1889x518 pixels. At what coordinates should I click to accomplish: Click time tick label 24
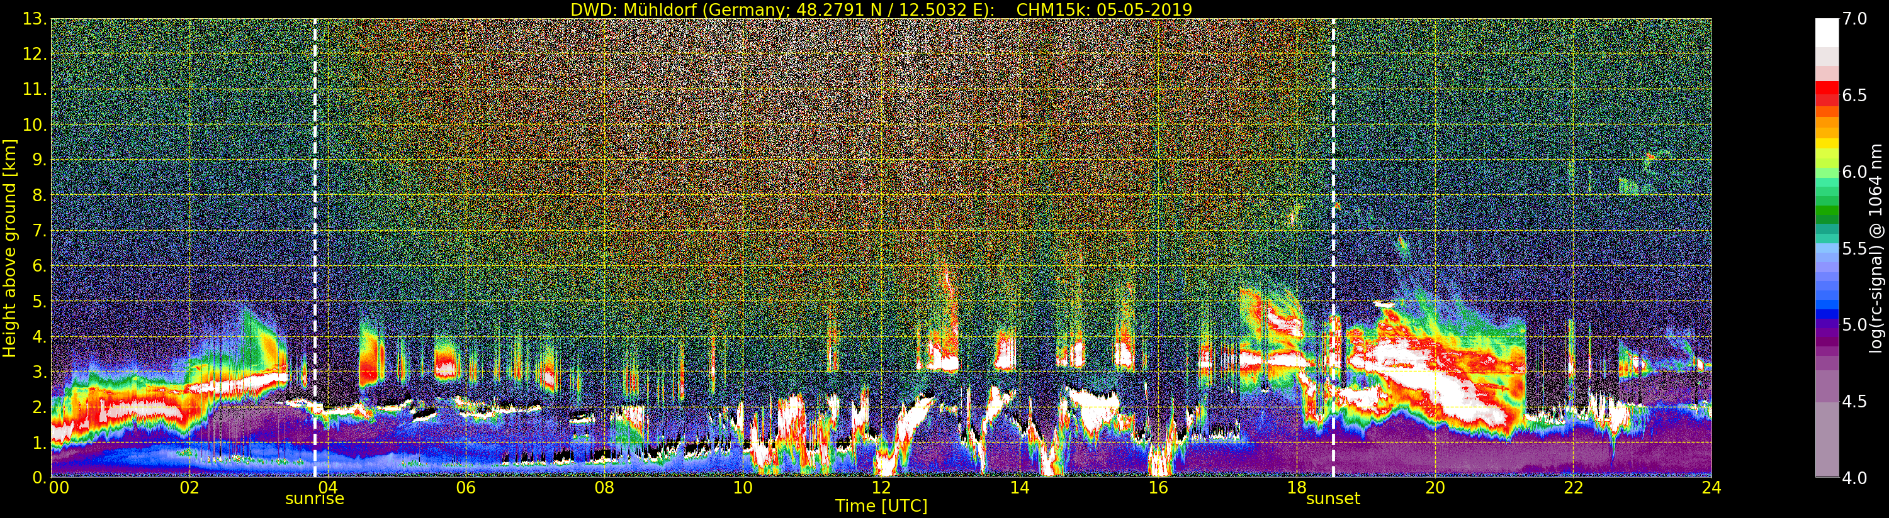[x=1711, y=488]
